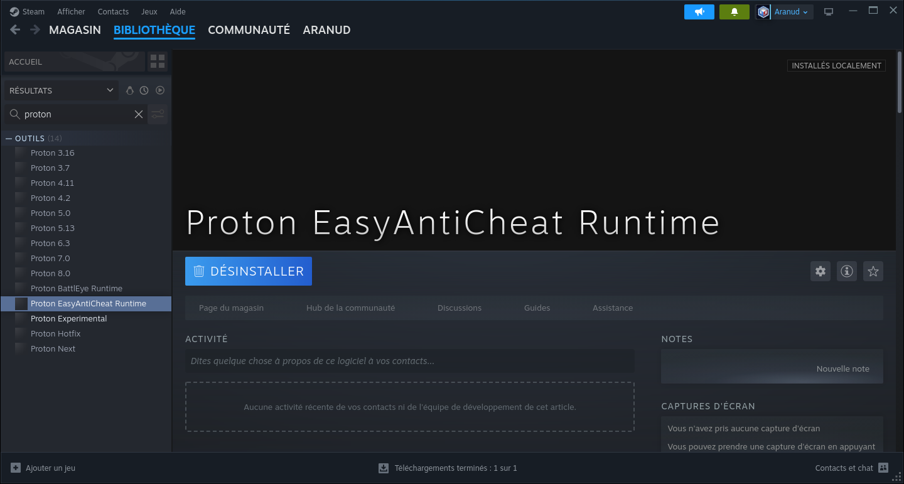Toggle the Linux penguin filter
The height and width of the screenshot is (484, 904).
(x=130, y=90)
